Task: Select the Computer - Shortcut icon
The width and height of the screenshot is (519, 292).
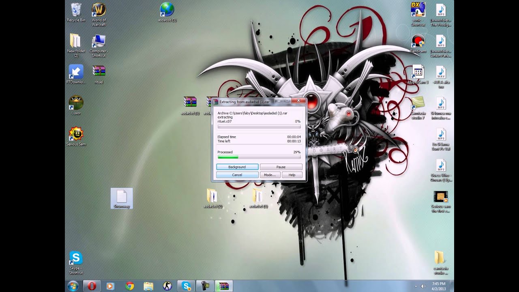Action: (99, 45)
